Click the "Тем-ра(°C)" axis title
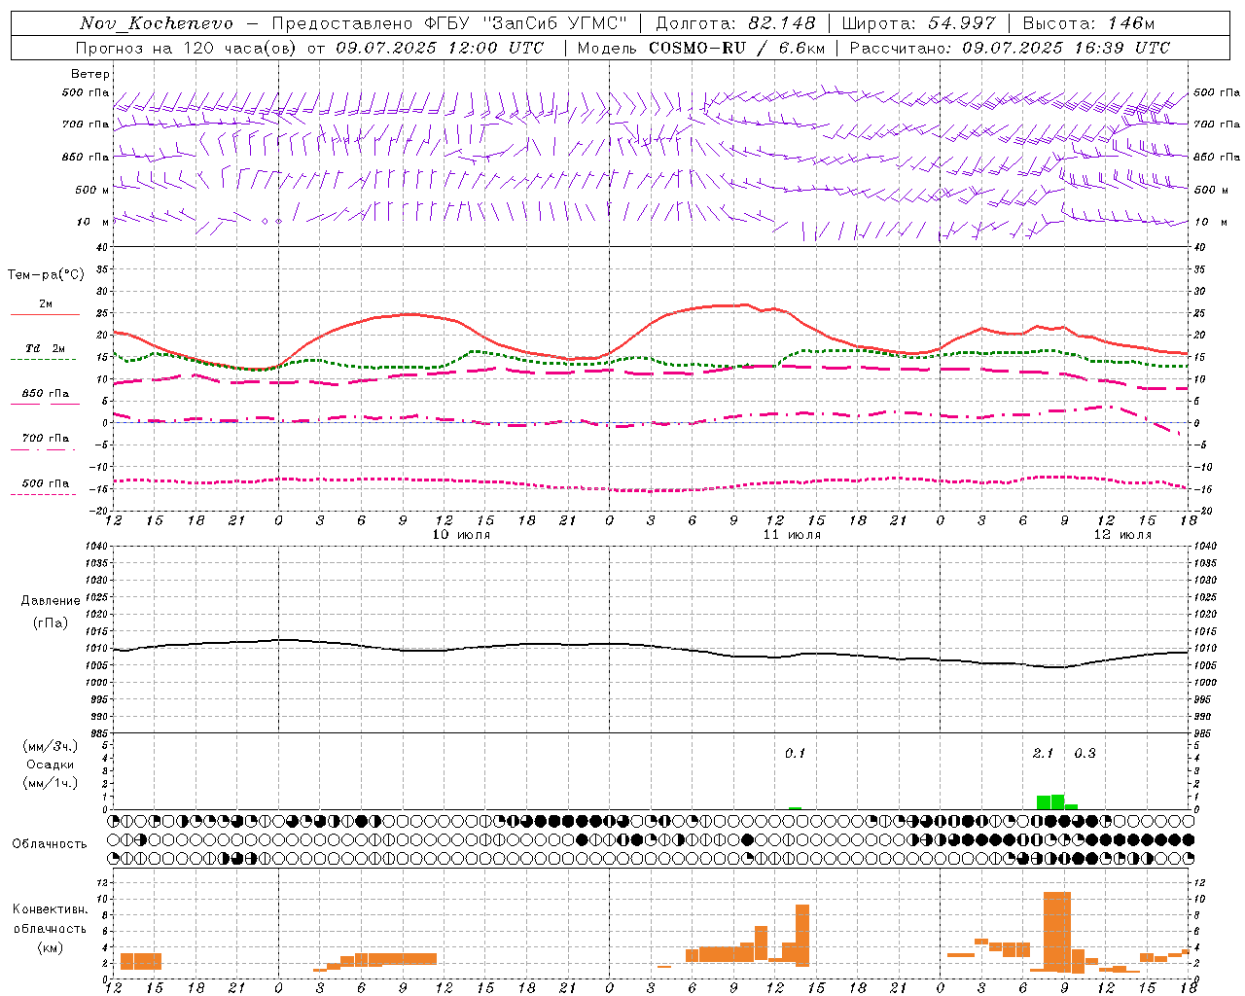Screen dimensions: 1245x996 click(x=46, y=275)
